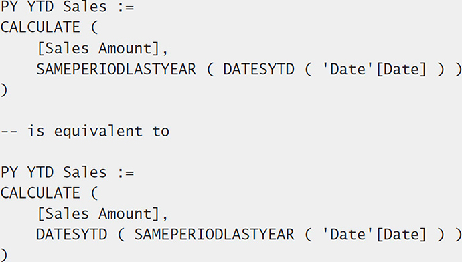
Task: Click [Sales Amount] in the bottom formula
Action: pos(102,214)
